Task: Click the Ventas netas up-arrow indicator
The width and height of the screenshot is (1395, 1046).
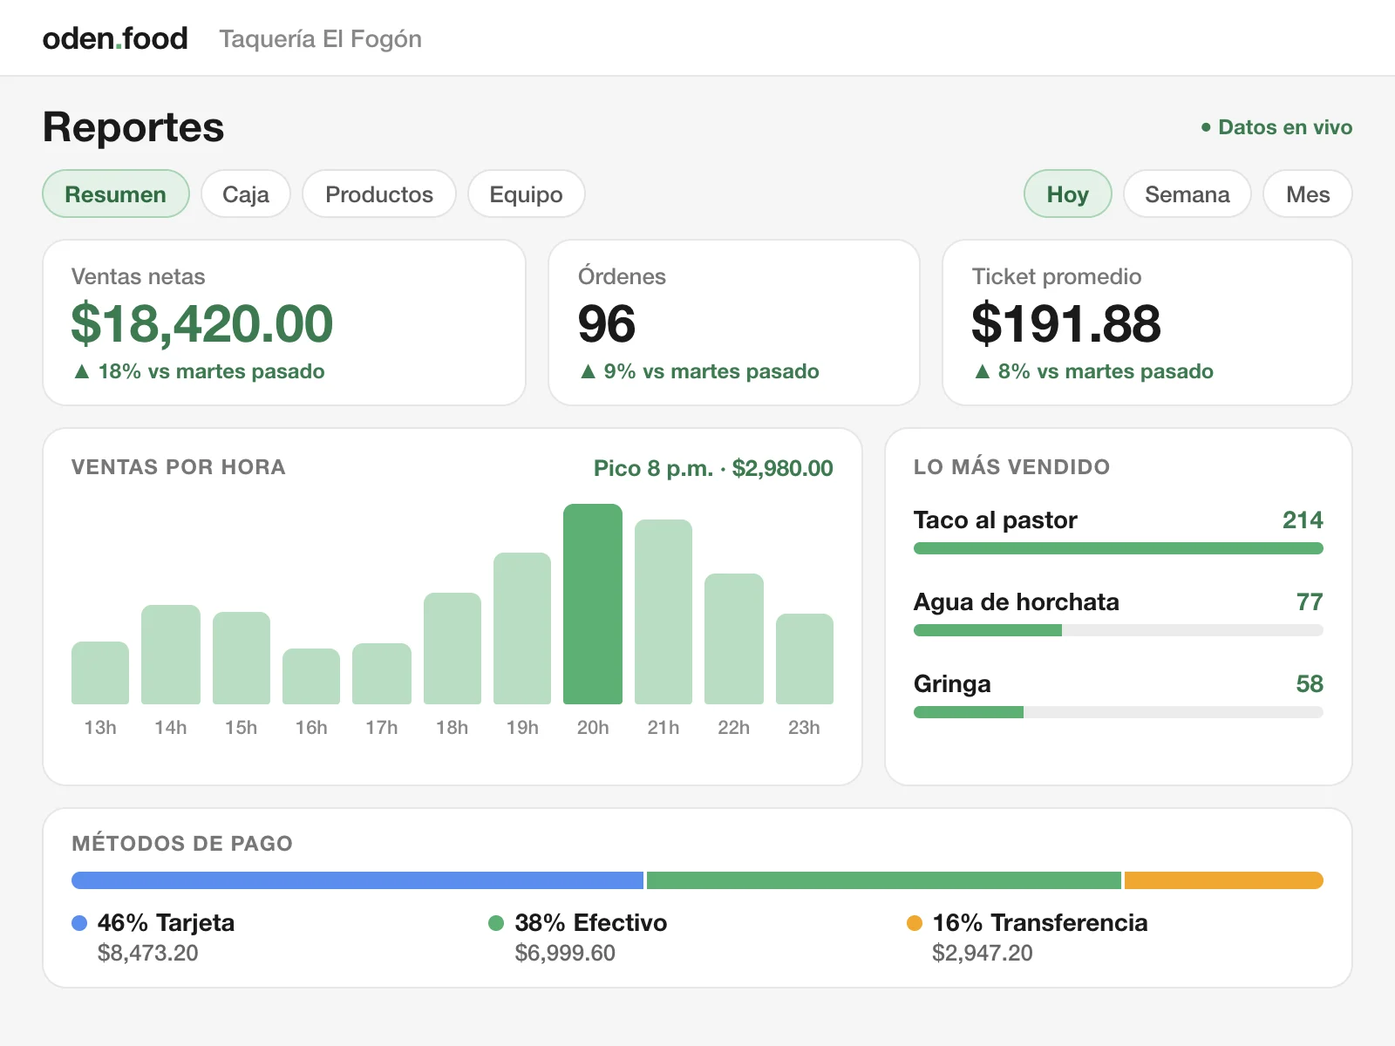Action: [x=82, y=371]
